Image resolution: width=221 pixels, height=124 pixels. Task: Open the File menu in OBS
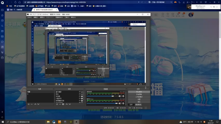(x=29, y=17)
